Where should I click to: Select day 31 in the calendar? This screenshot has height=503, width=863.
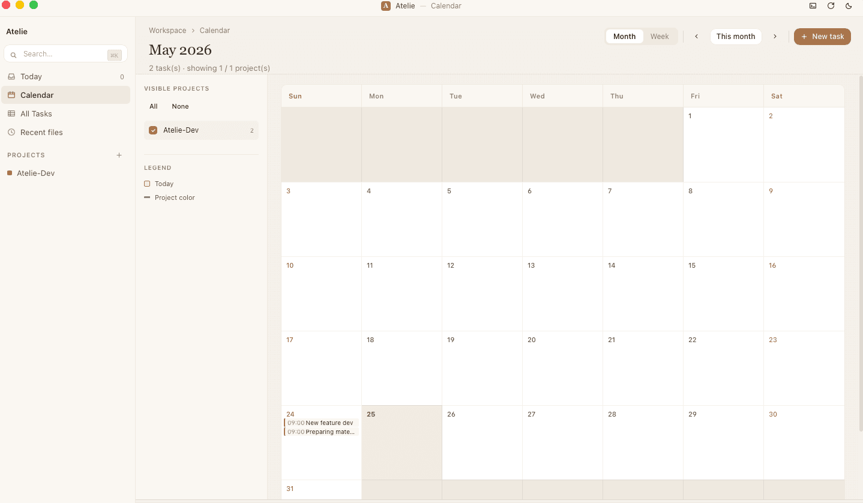(321, 490)
